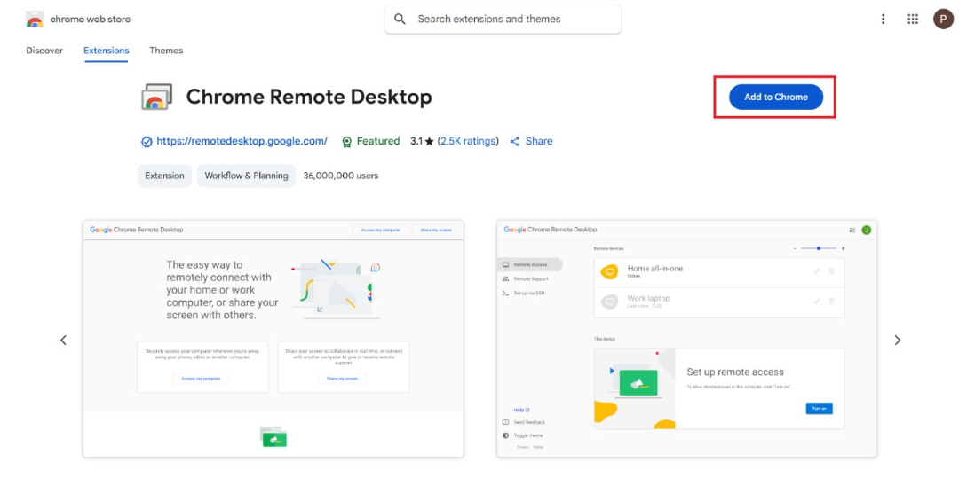Select the Extensions tab

click(x=107, y=51)
